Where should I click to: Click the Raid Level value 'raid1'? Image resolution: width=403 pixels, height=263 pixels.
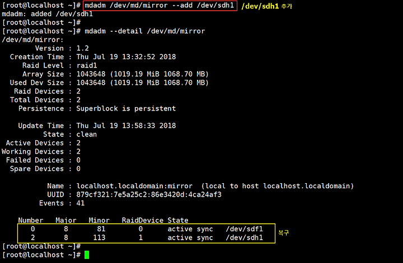click(87, 66)
